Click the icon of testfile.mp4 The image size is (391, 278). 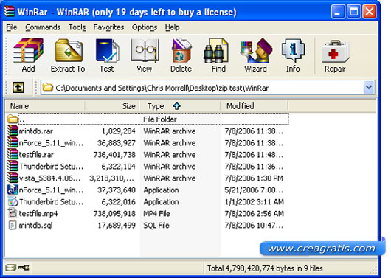click(13, 213)
